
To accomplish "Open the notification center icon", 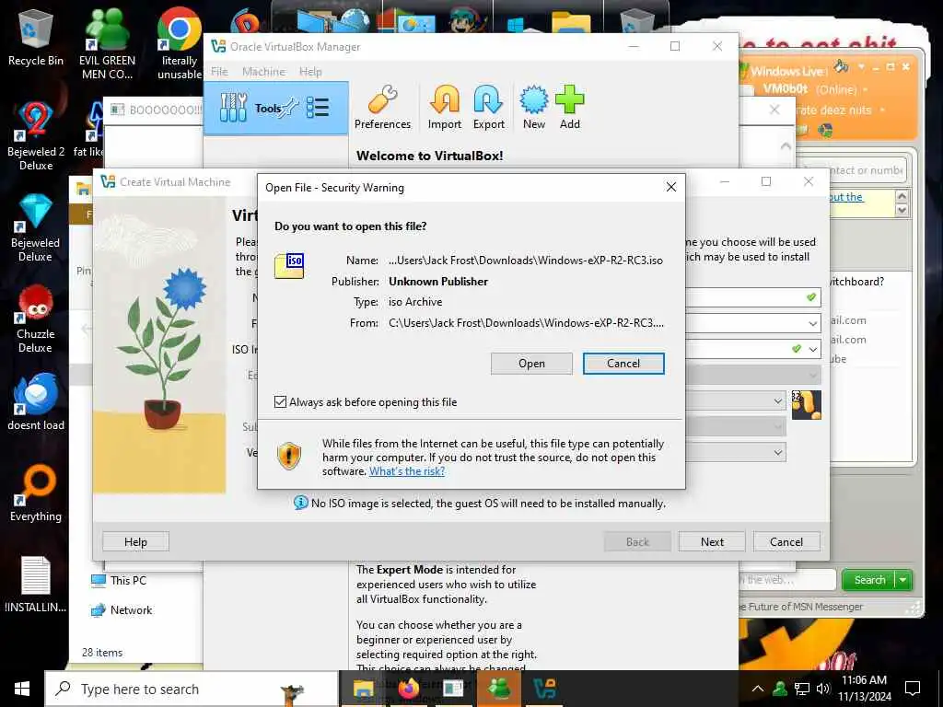I will tap(913, 689).
